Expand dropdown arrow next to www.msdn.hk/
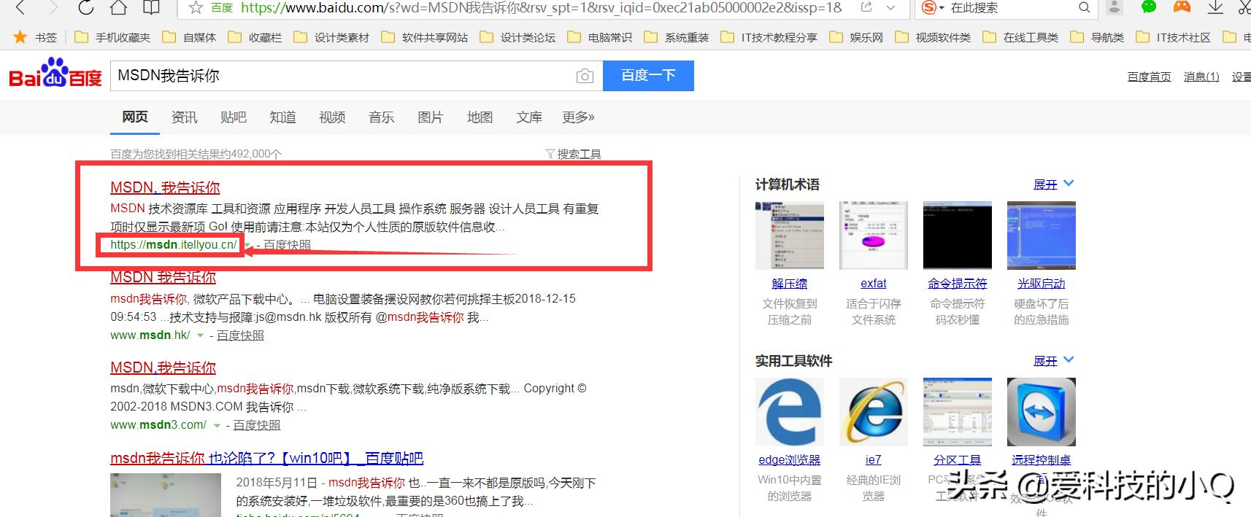1251x517 pixels. pyautogui.click(x=200, y=335)
